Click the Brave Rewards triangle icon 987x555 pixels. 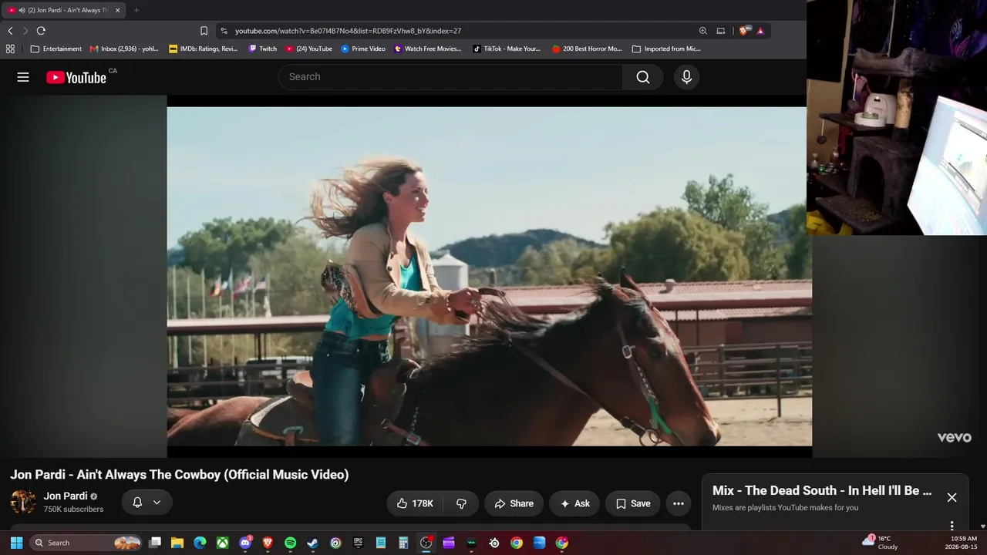(x=760, y=31)
